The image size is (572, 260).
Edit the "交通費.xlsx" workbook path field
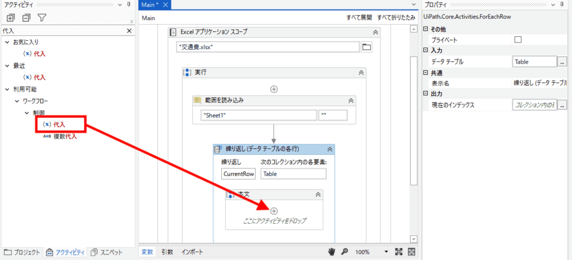[268, 47]
